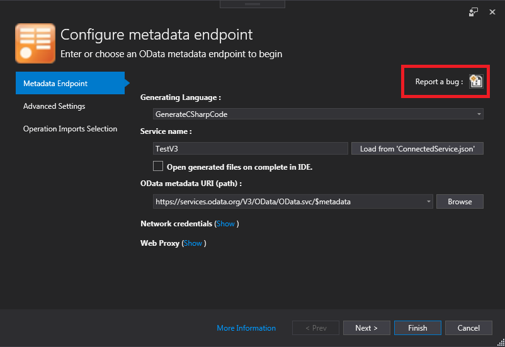Click the Finish button
Image resolution: width=505 pixels, height=347 pixels.
[417, 328]
